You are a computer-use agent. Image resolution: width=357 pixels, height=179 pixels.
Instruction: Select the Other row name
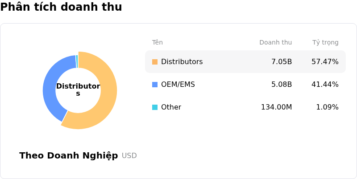coord(171,107)
